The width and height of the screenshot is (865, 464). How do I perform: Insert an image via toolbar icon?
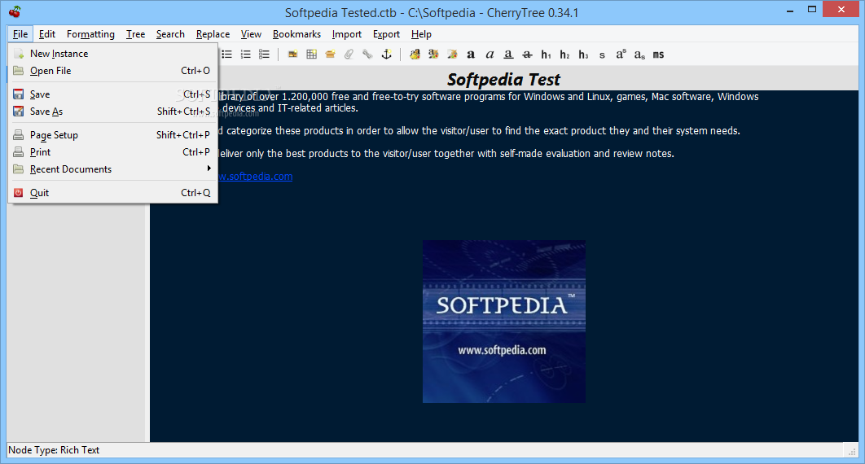(293, 54)
